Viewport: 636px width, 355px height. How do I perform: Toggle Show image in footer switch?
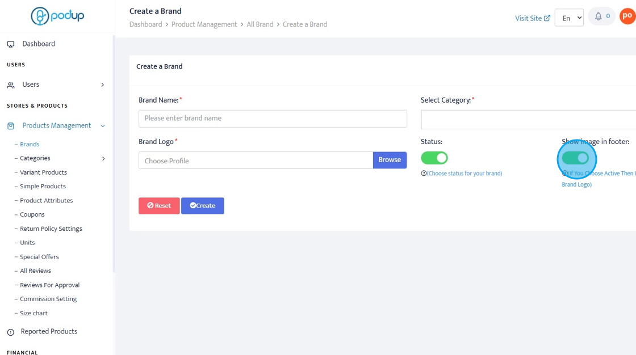click(x=575, y=158)
